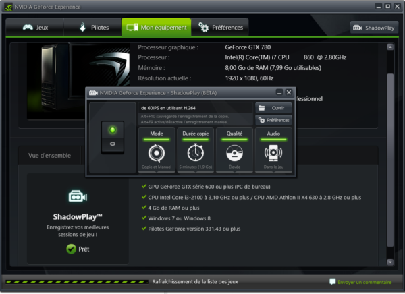
Task: Click the game list refresh progress bar
Action: (77, 282)
